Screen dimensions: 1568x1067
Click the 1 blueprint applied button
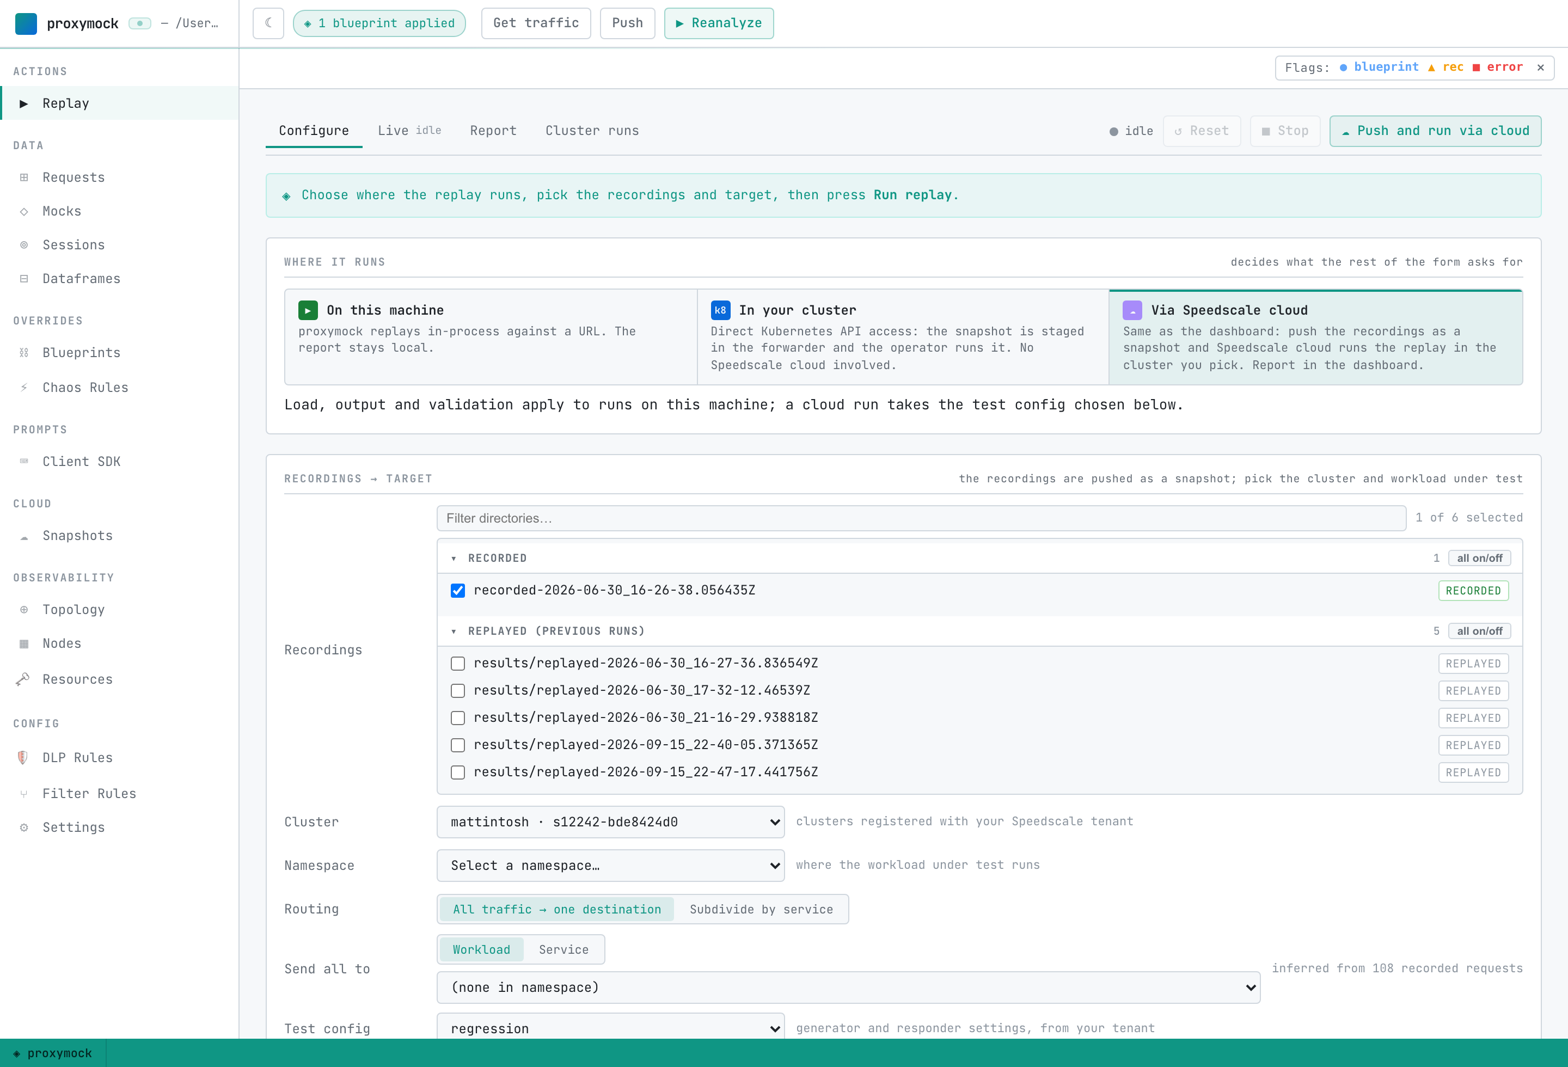pos(379,23)
